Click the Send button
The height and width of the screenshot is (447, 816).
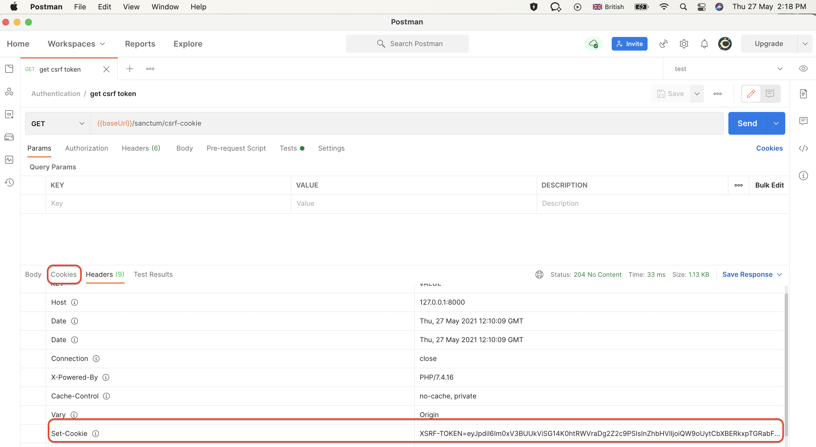[x=747, y=123]
